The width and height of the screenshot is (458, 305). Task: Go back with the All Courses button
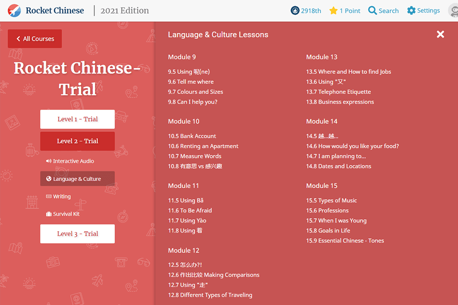point(34,38)
